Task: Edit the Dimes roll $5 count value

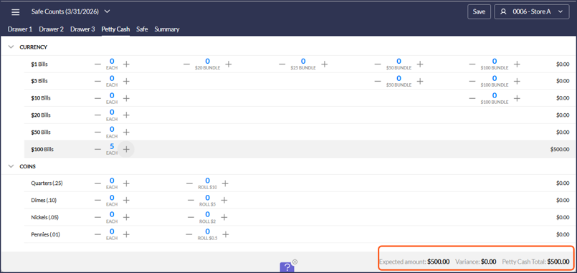Action: point(207,198)
